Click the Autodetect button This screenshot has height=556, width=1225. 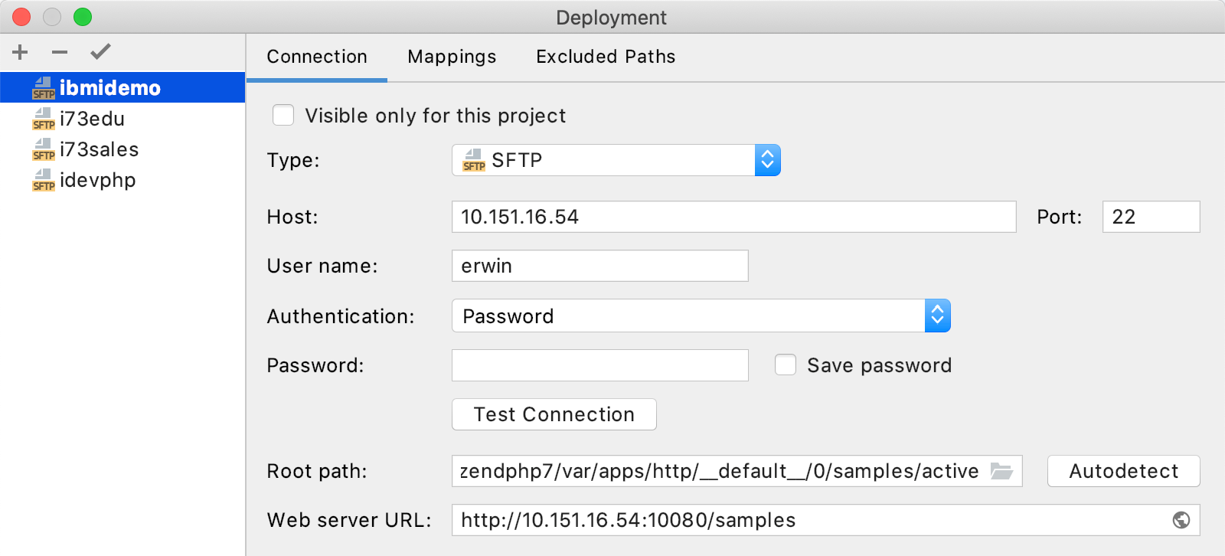1123,471
